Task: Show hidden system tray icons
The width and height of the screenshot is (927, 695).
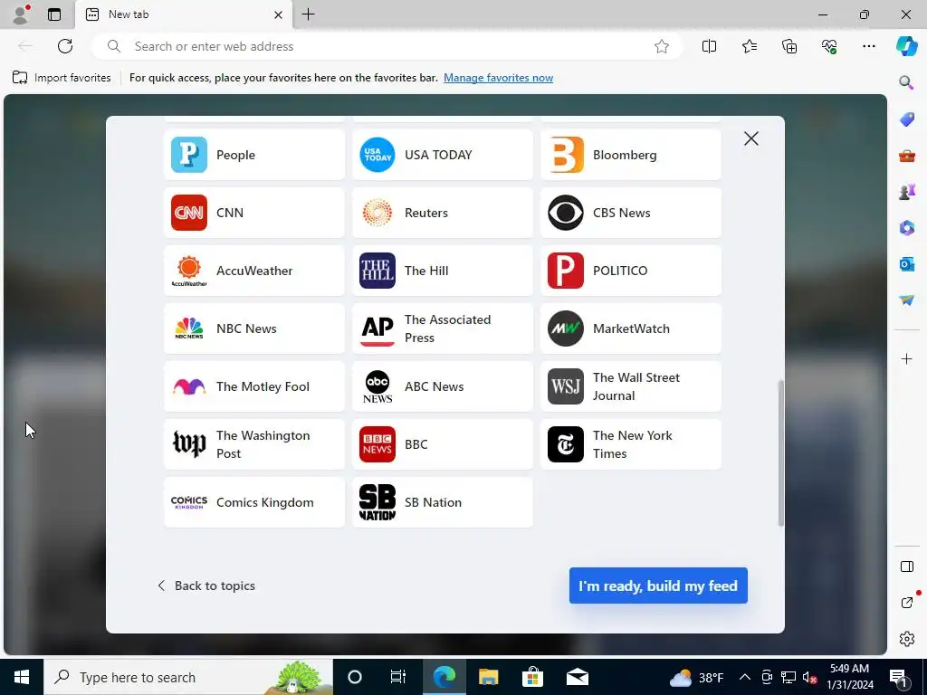Action: pos(744,677)
